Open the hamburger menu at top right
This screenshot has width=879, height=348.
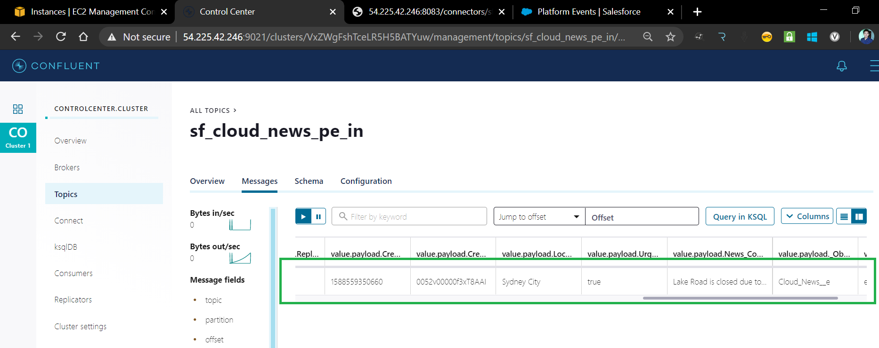[874, 66]
